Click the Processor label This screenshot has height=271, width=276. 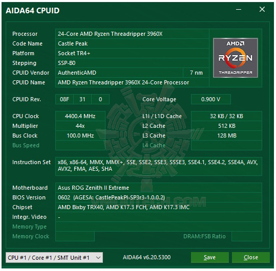(x=25, y=34)
